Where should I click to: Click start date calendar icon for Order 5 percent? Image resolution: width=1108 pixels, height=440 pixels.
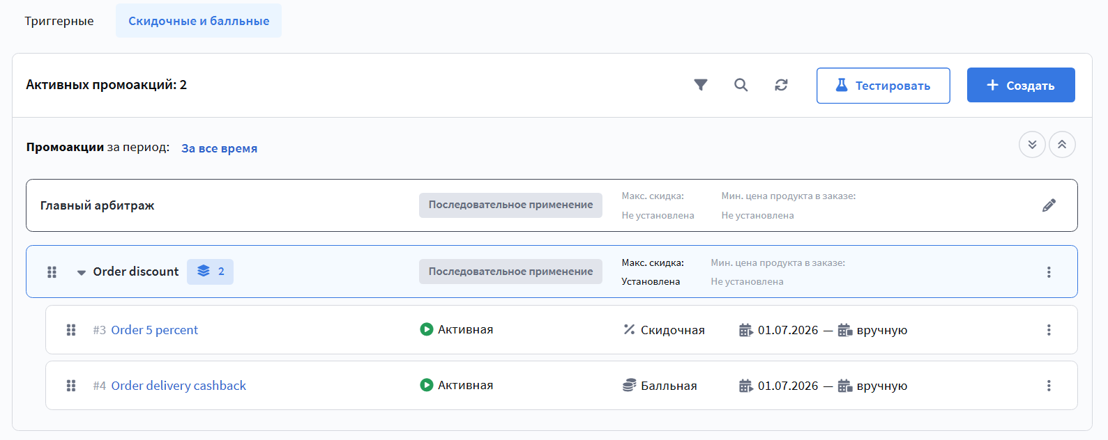[x=746, y=330]
